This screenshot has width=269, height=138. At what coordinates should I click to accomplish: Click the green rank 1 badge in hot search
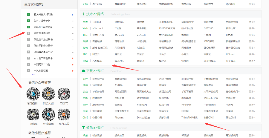[x=28, y=15]
